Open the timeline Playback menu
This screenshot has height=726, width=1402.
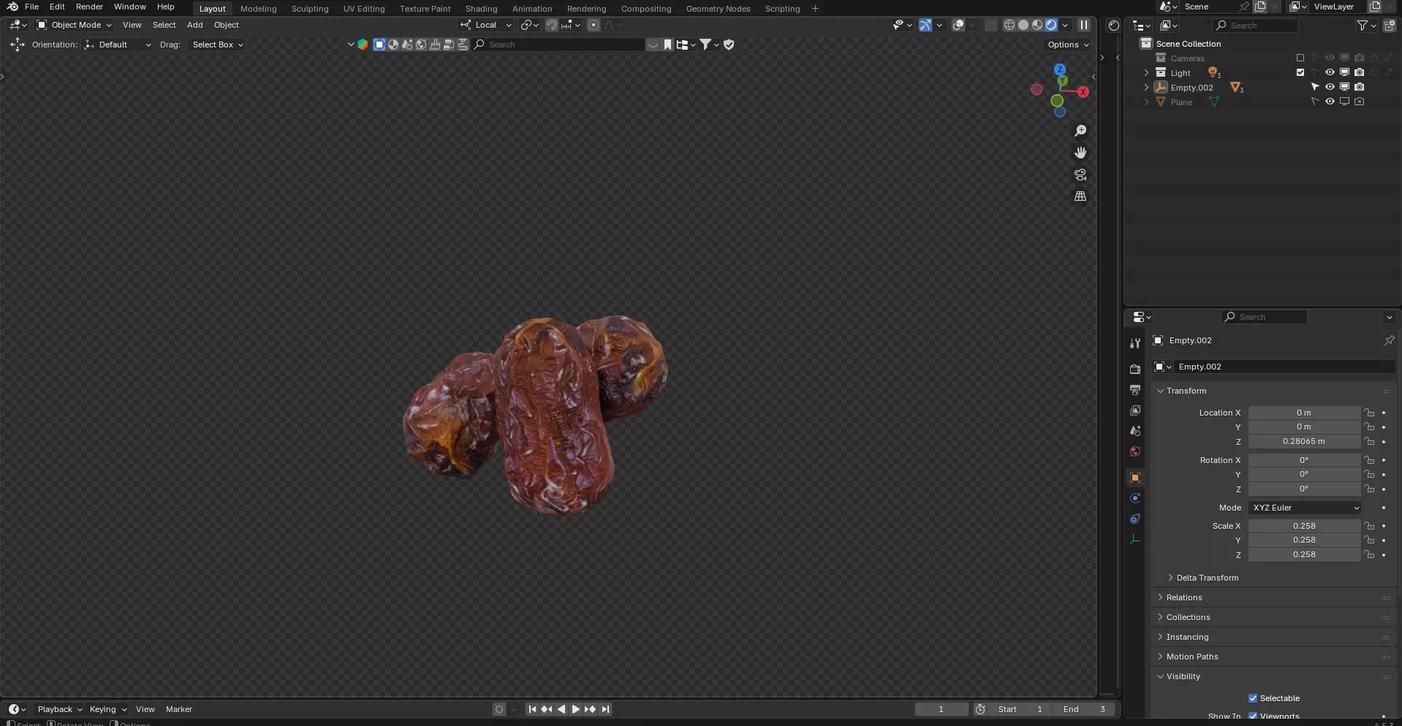pyautogui.click(x=59, y=709)
